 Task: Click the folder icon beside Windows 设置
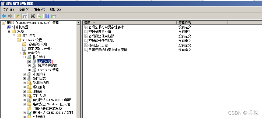[x=19, y=40]
